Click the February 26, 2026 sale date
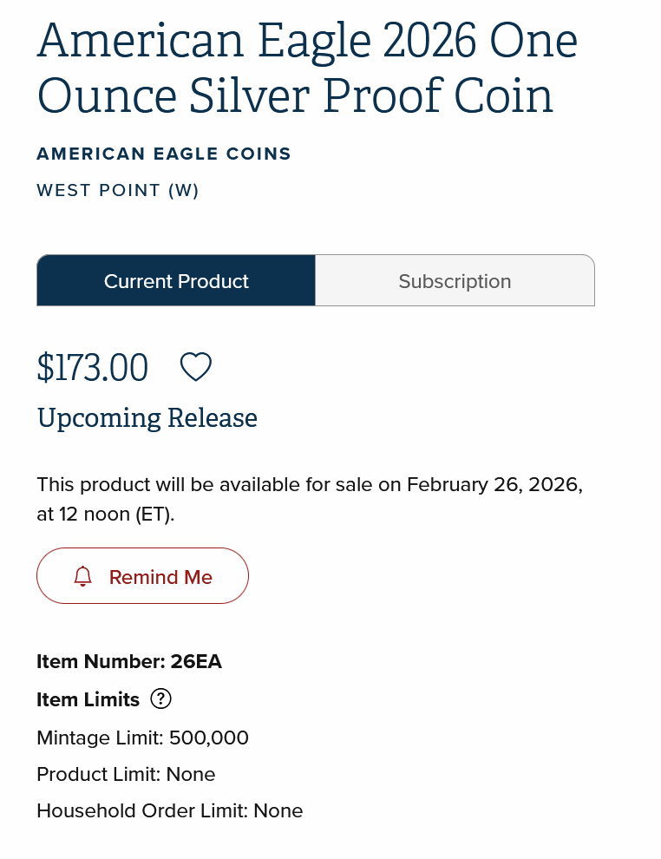Screen dimensions: 661x859 tap(493, 484)
